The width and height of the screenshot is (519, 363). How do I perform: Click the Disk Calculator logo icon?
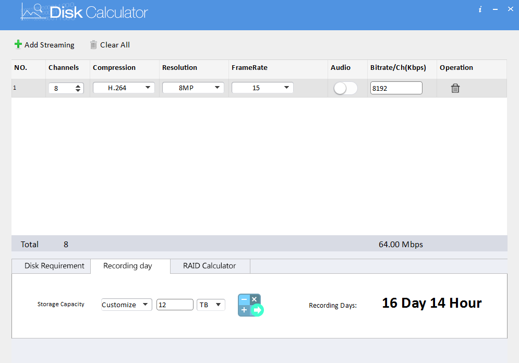point(32,11)
